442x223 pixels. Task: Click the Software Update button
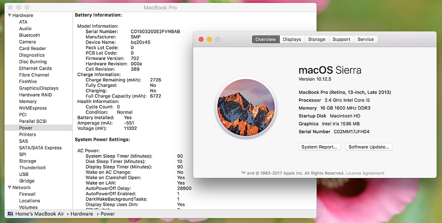[x=369, y=147]
